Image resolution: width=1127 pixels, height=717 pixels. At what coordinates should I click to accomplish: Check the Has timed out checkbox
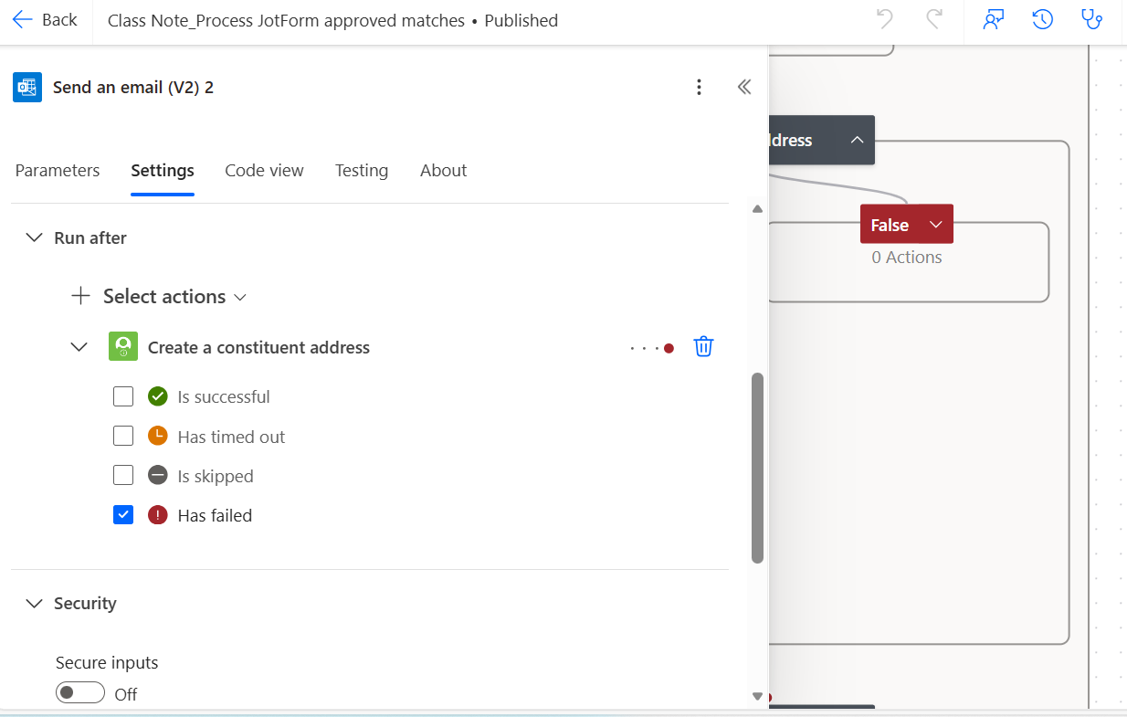coord(123,436)
